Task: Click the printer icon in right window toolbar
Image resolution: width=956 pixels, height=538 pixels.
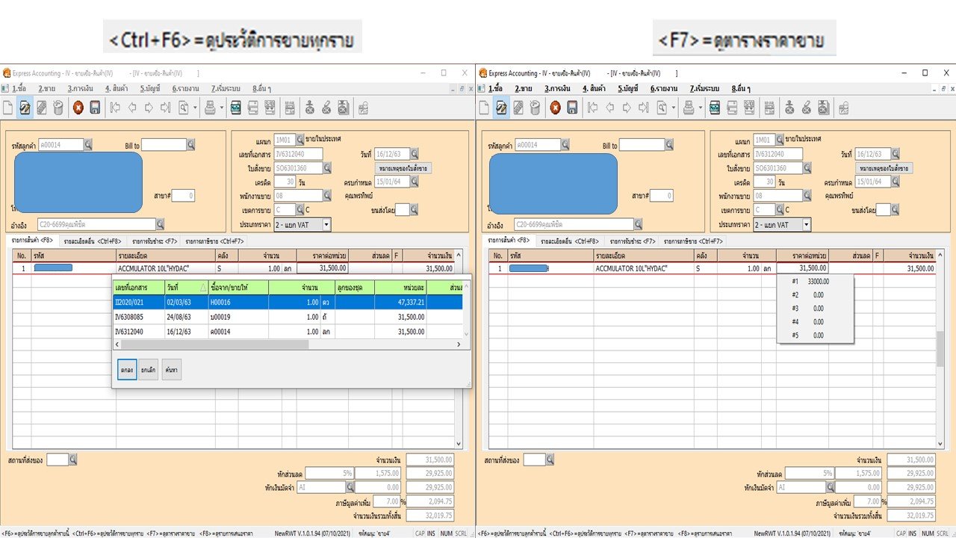Action: [x=686, y=108]
